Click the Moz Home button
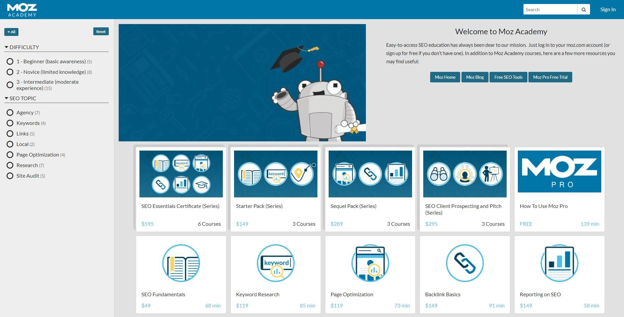The height and width of the screenshot is (317, 624). point(445,77)
